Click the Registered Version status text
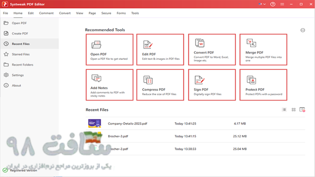This screenshot has height=177, width=315. [23, 170]
